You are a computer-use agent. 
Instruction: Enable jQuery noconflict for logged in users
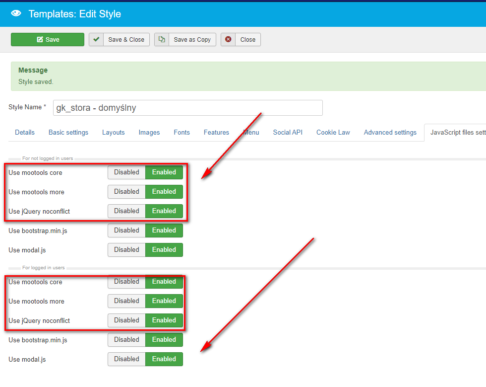(164, 320)
